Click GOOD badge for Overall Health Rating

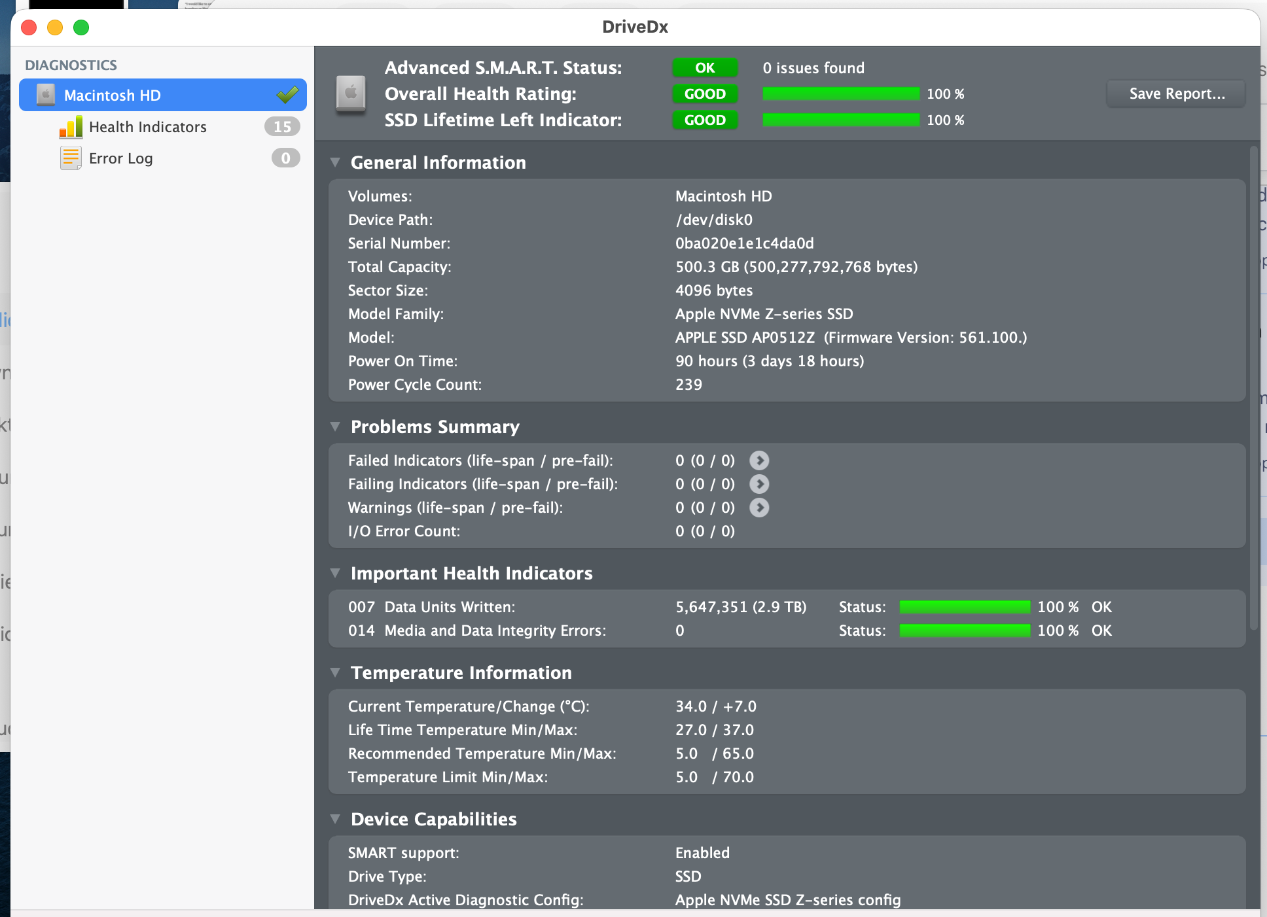point(705,94)
